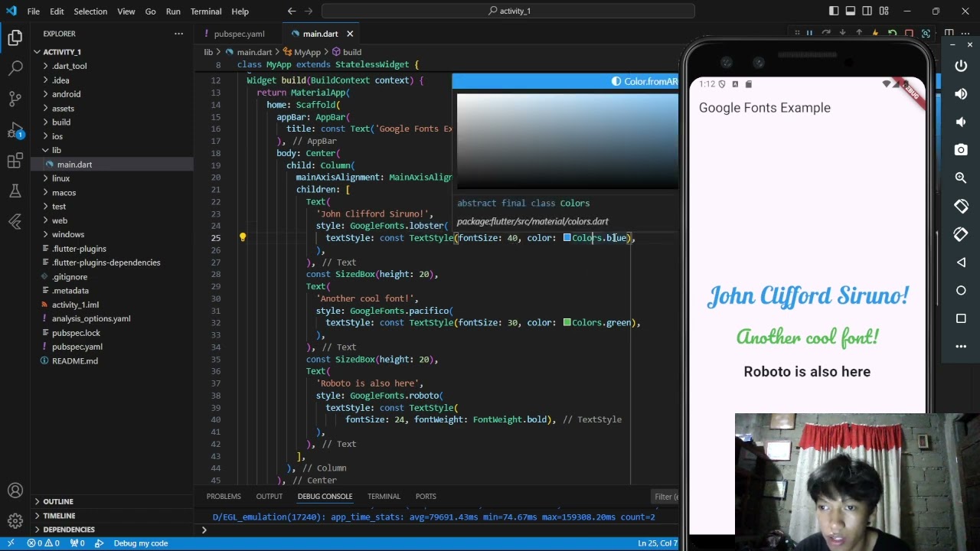Toggle the bottom panel layout
Image resolution: width=980 pixels, height=551 pixels.
click(x=851, y=11)
